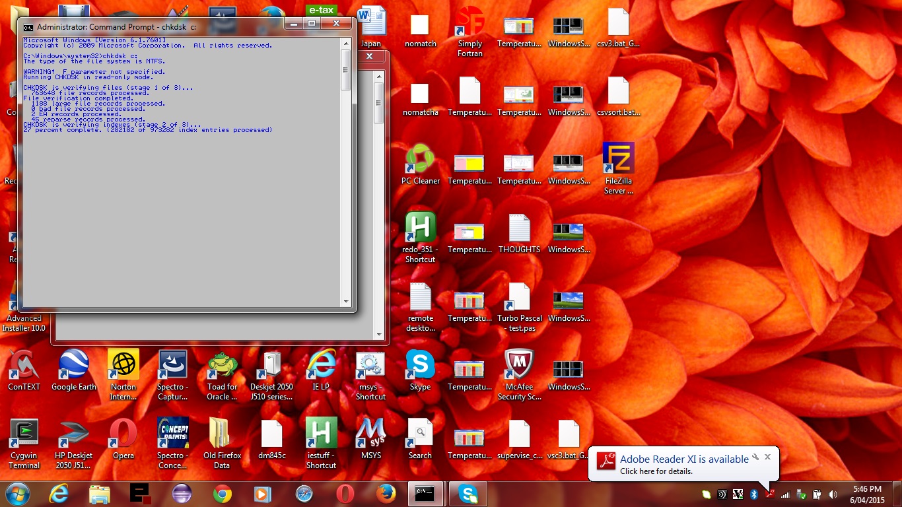Screen dimensions: 902x507
Task: Launch Firefox from the taskbar
Action: 386,493
